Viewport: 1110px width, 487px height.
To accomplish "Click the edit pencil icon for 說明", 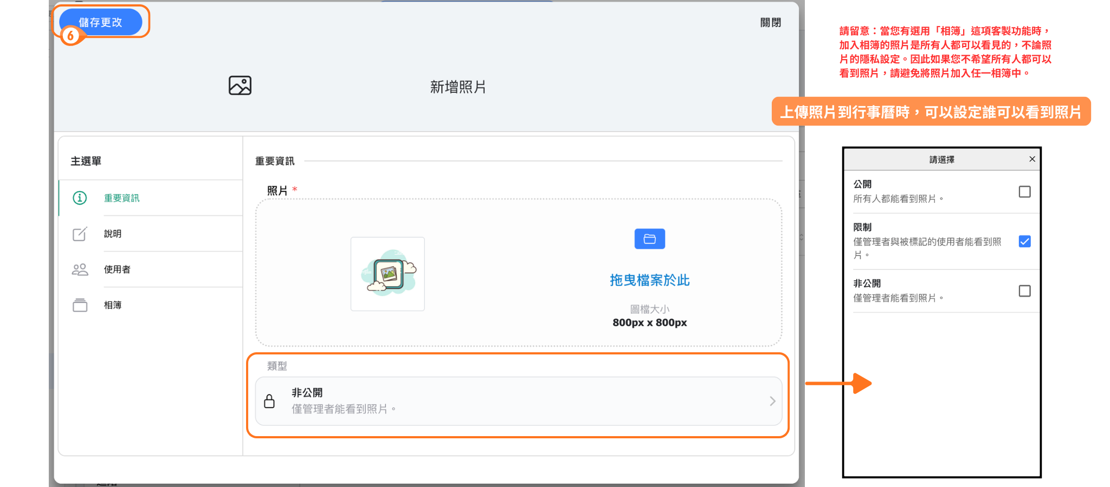I will coord(80,234).
